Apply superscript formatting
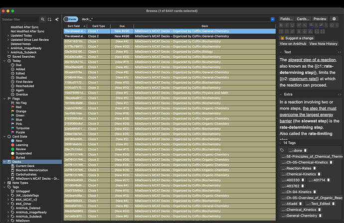This screenshot has width=344, height=223. click(299, 25)
